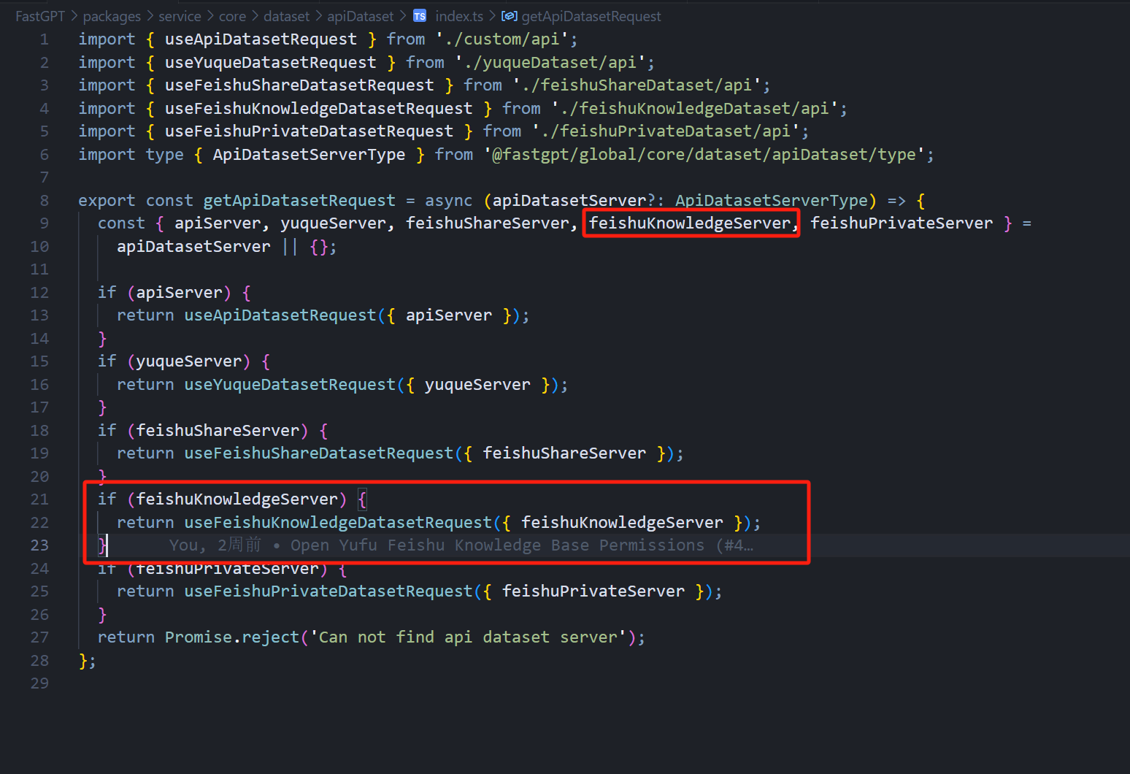Click the './custom/api' import path
The height and width of the screenshot is (774, 1130).
501,39
